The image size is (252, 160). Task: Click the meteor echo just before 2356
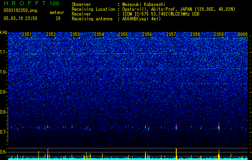(x=145, y=127)
